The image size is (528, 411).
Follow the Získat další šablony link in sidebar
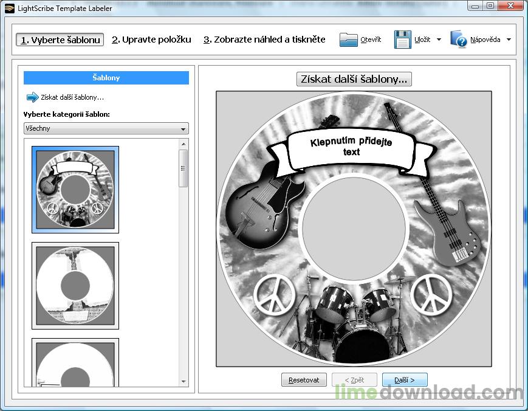(x=72, y=97)
